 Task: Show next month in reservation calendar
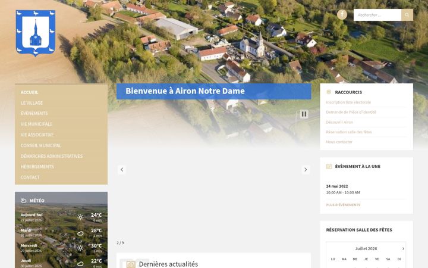click(x=403, y=248)
